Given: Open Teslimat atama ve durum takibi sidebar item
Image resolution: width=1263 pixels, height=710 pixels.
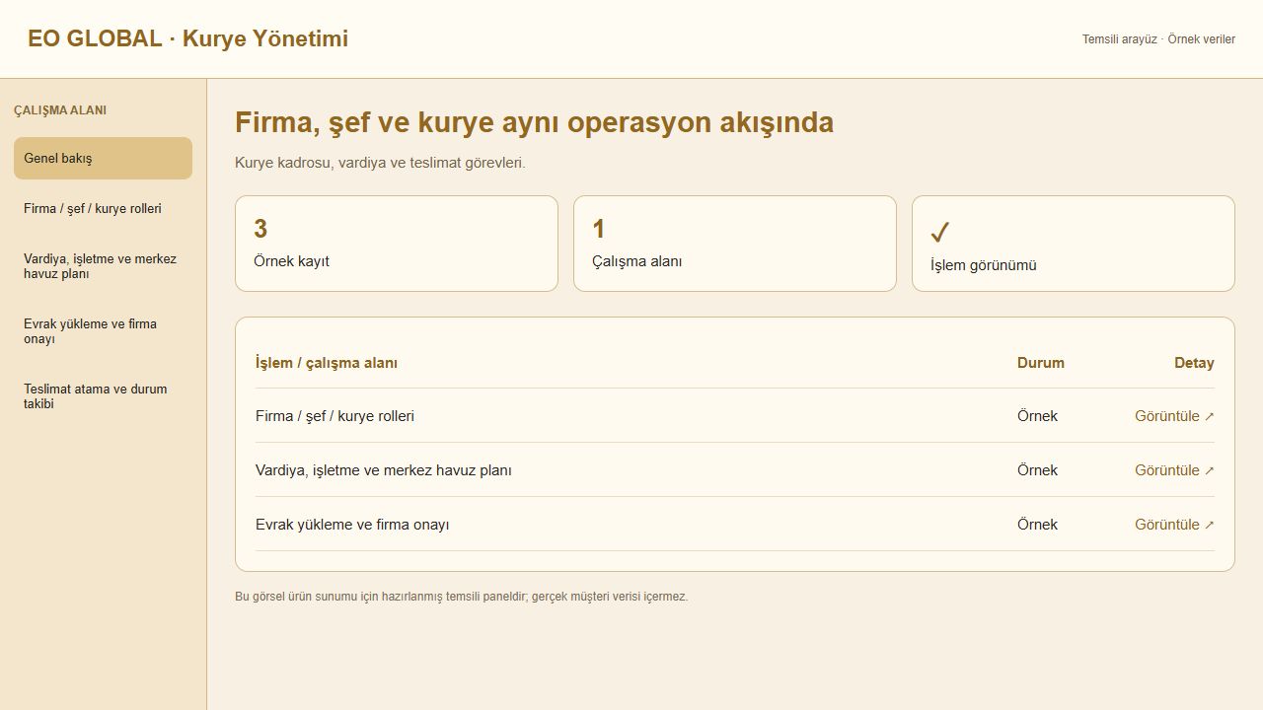Looking at the screenshot, I should click(103, 396).
